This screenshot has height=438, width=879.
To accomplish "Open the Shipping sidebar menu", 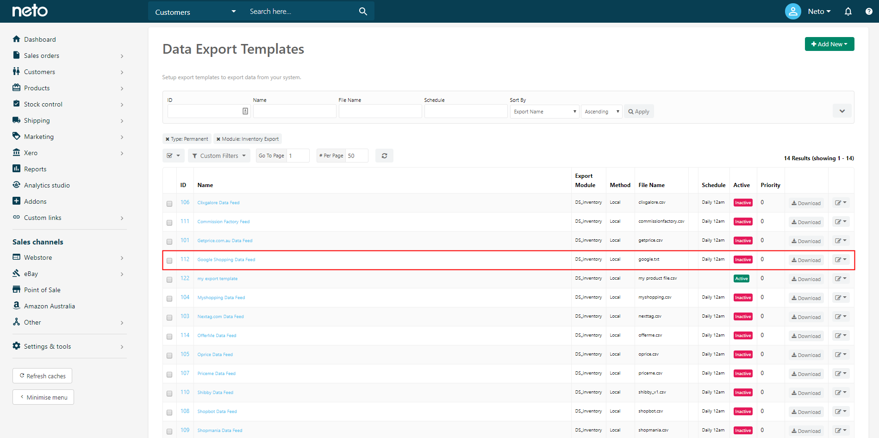I will tap(69, 120).
